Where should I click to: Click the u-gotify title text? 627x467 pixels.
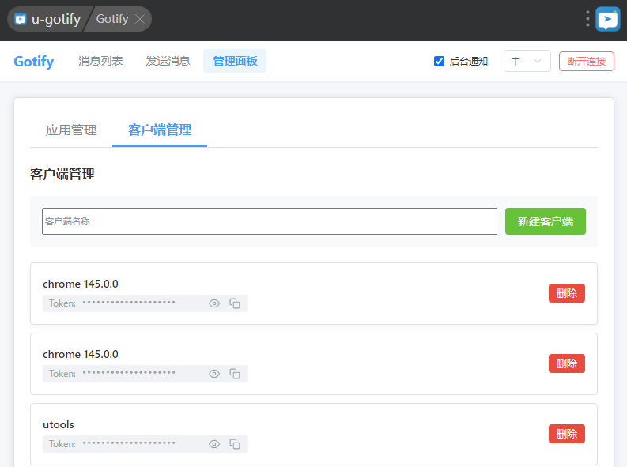(x=56, y=19)
